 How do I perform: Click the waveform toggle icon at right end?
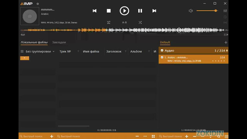226,35
